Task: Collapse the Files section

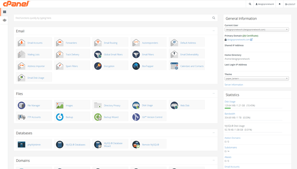Action: point(214,93)
